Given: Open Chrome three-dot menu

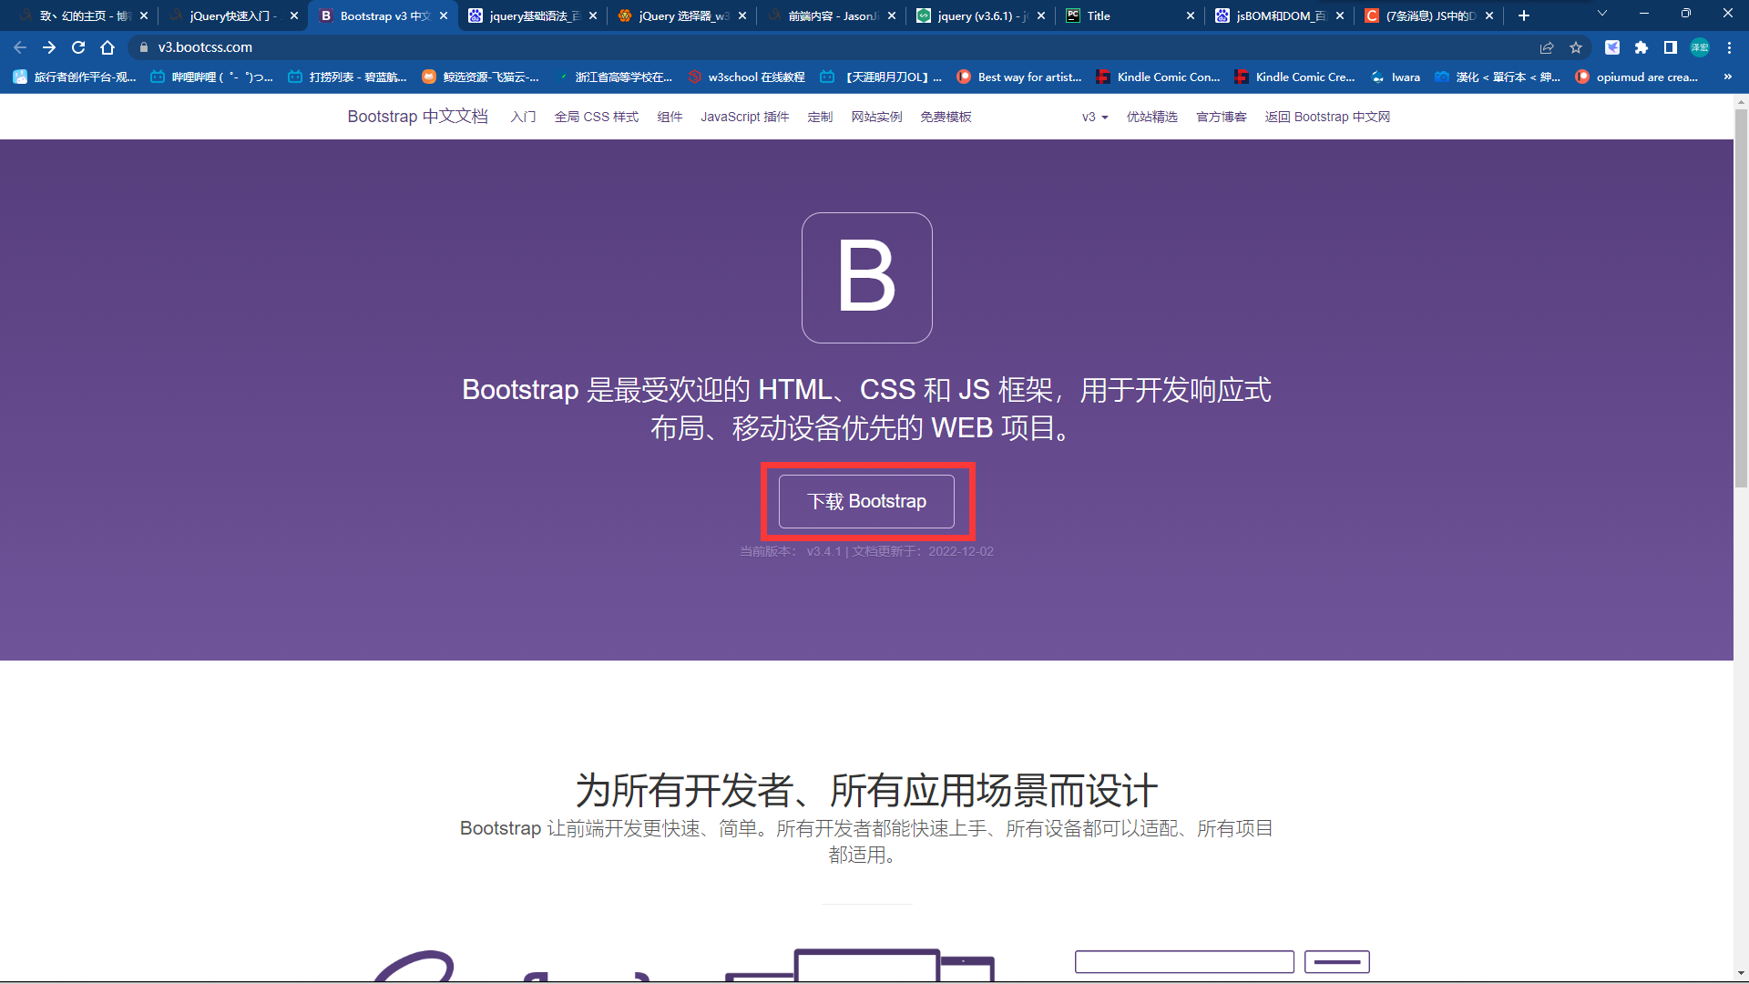Looking at the screenshot, I should click(x=1729, y=47).
